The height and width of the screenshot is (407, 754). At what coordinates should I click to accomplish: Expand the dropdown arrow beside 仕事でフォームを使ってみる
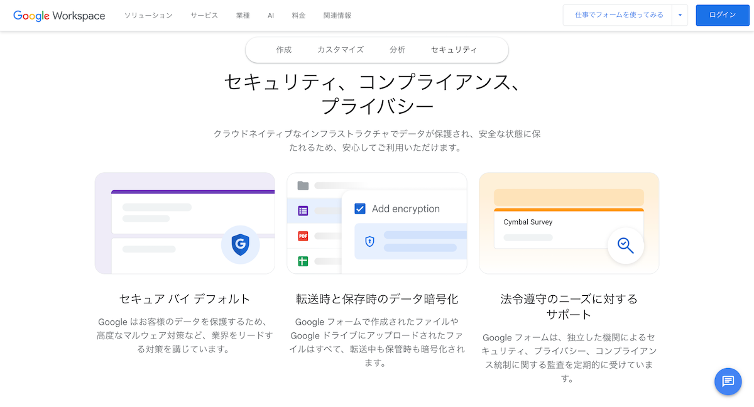coord(679,15)
